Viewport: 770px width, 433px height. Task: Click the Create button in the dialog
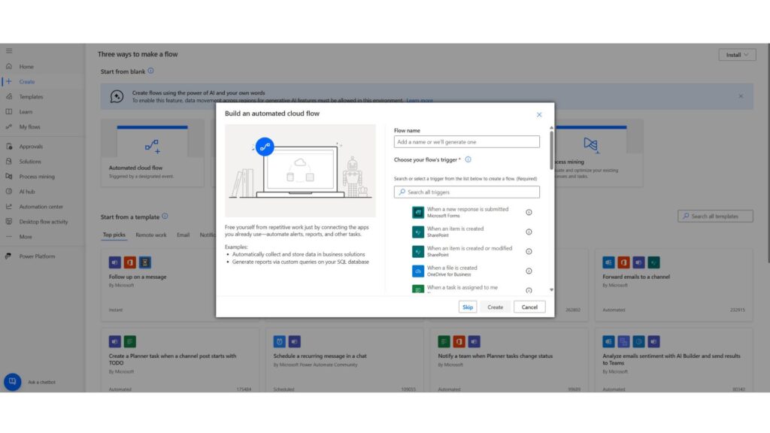pyautogui.click(x=495, y=307)
